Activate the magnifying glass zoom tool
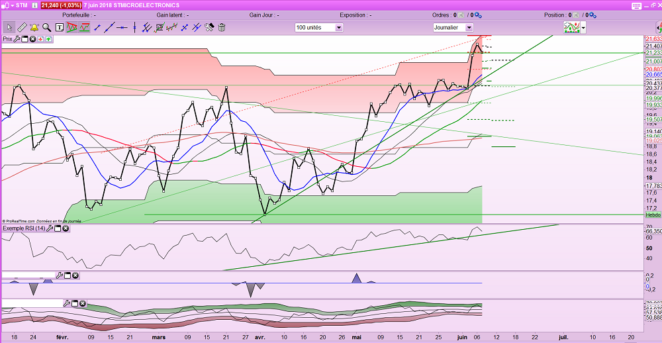This screenshot has width=662, height=343. tap(47, 27)
